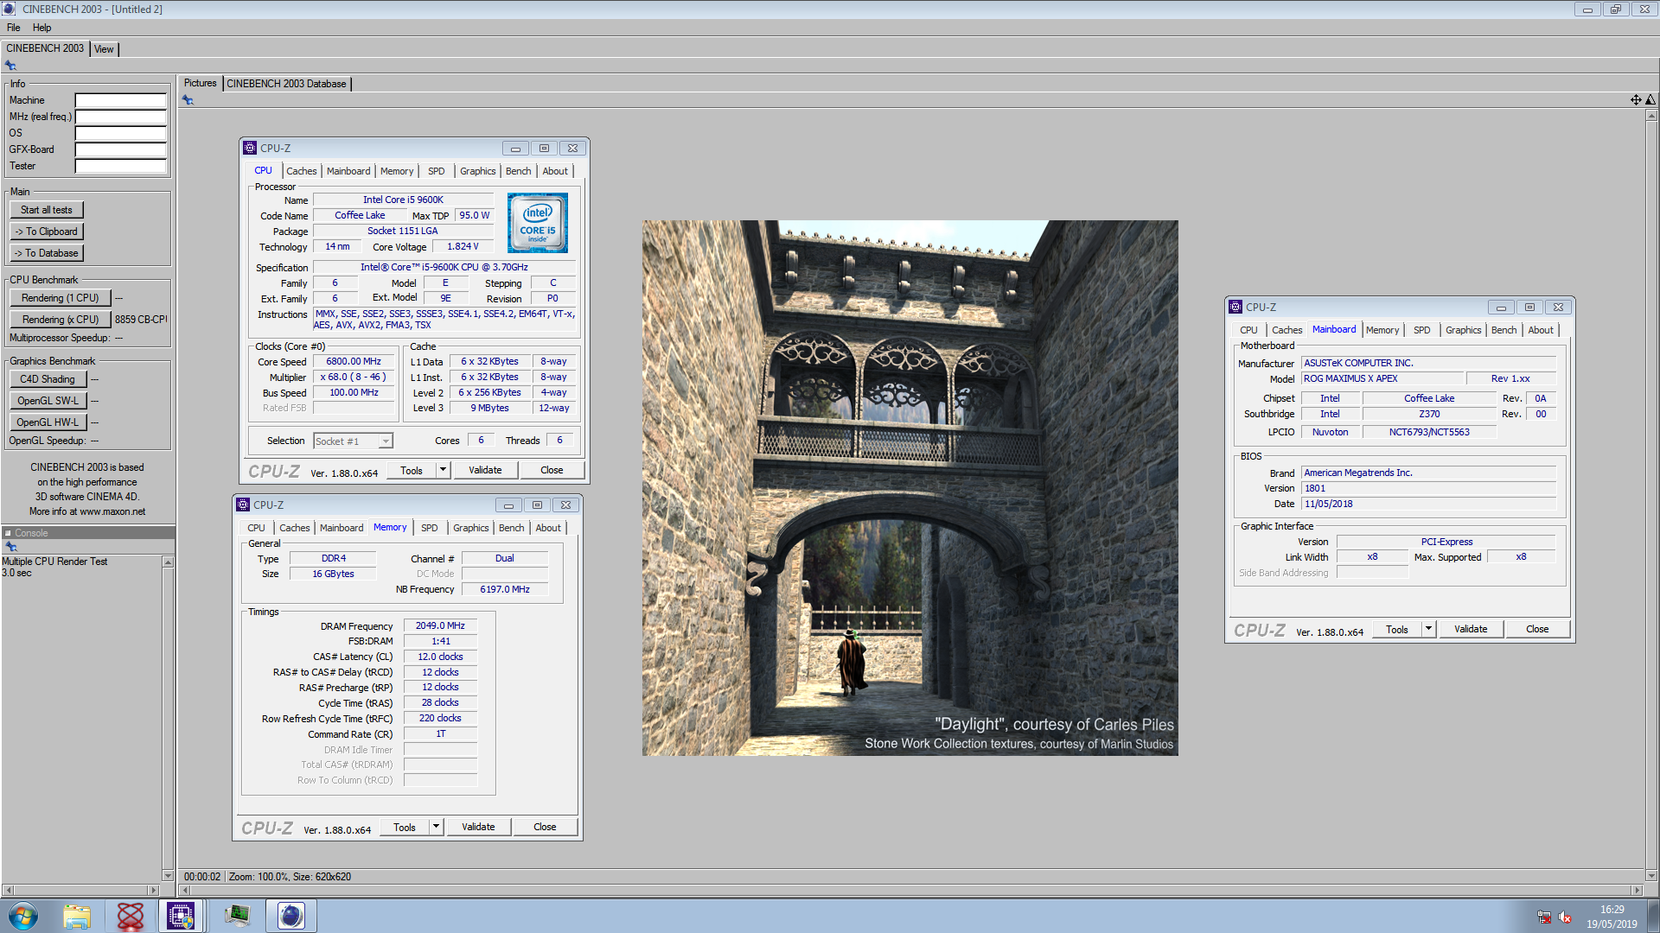Screen dimensions: 1660x933
Task: Click pin icon under Pictures tab
Action: point(188,100)
